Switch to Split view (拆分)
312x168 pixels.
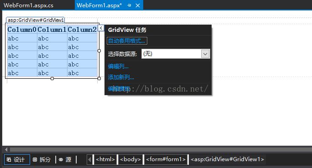tap(42, 160)
